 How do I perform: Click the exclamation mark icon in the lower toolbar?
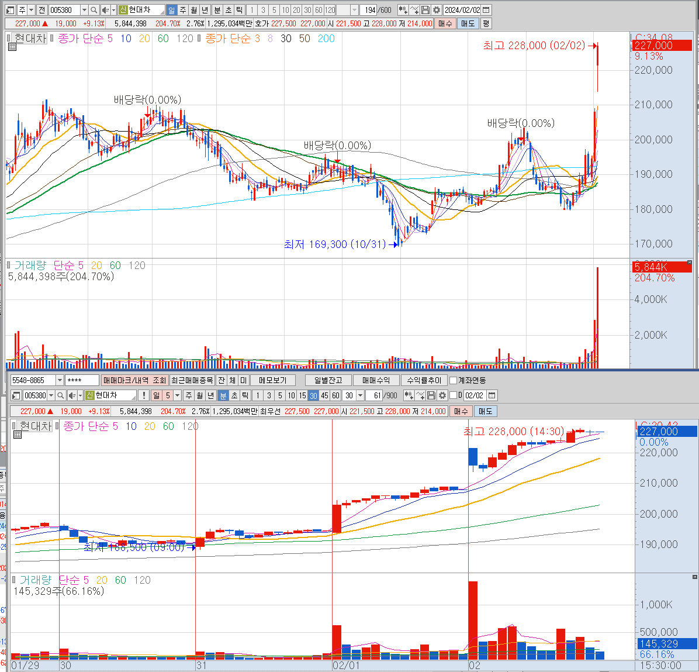(x=144, y=395)
